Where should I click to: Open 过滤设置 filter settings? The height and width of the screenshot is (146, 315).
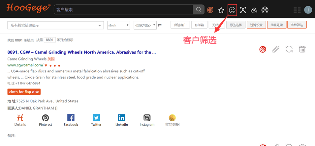coord(256,25)
